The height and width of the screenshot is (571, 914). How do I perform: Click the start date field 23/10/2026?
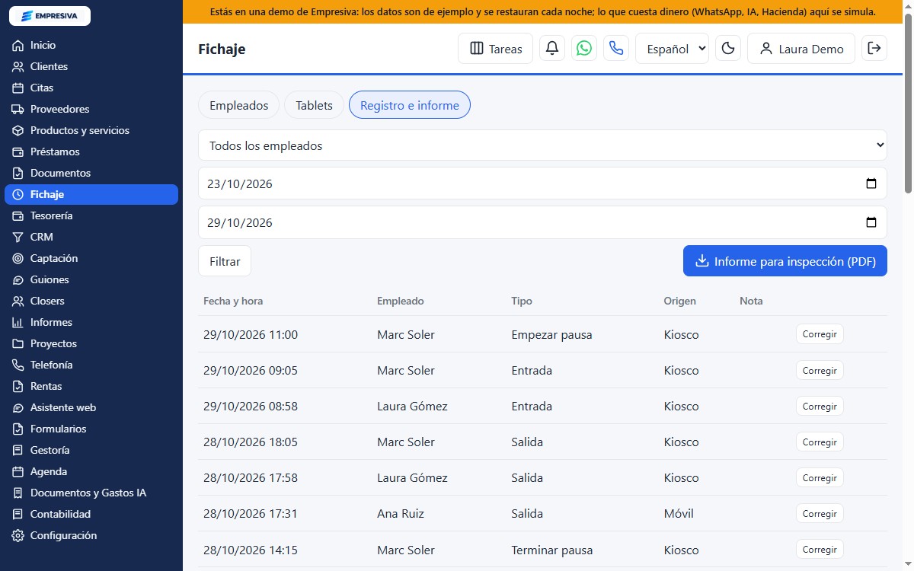tap(542, 183)
